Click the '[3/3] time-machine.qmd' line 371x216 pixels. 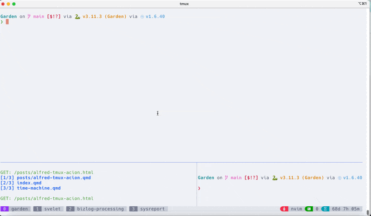[x=31, y=188]
